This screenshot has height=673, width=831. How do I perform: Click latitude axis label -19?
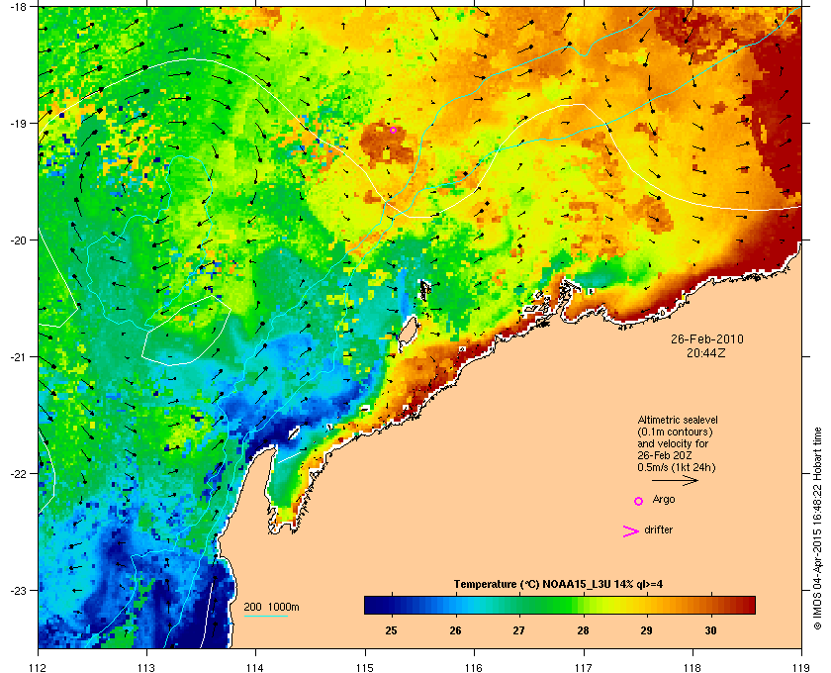click(18, 124)
